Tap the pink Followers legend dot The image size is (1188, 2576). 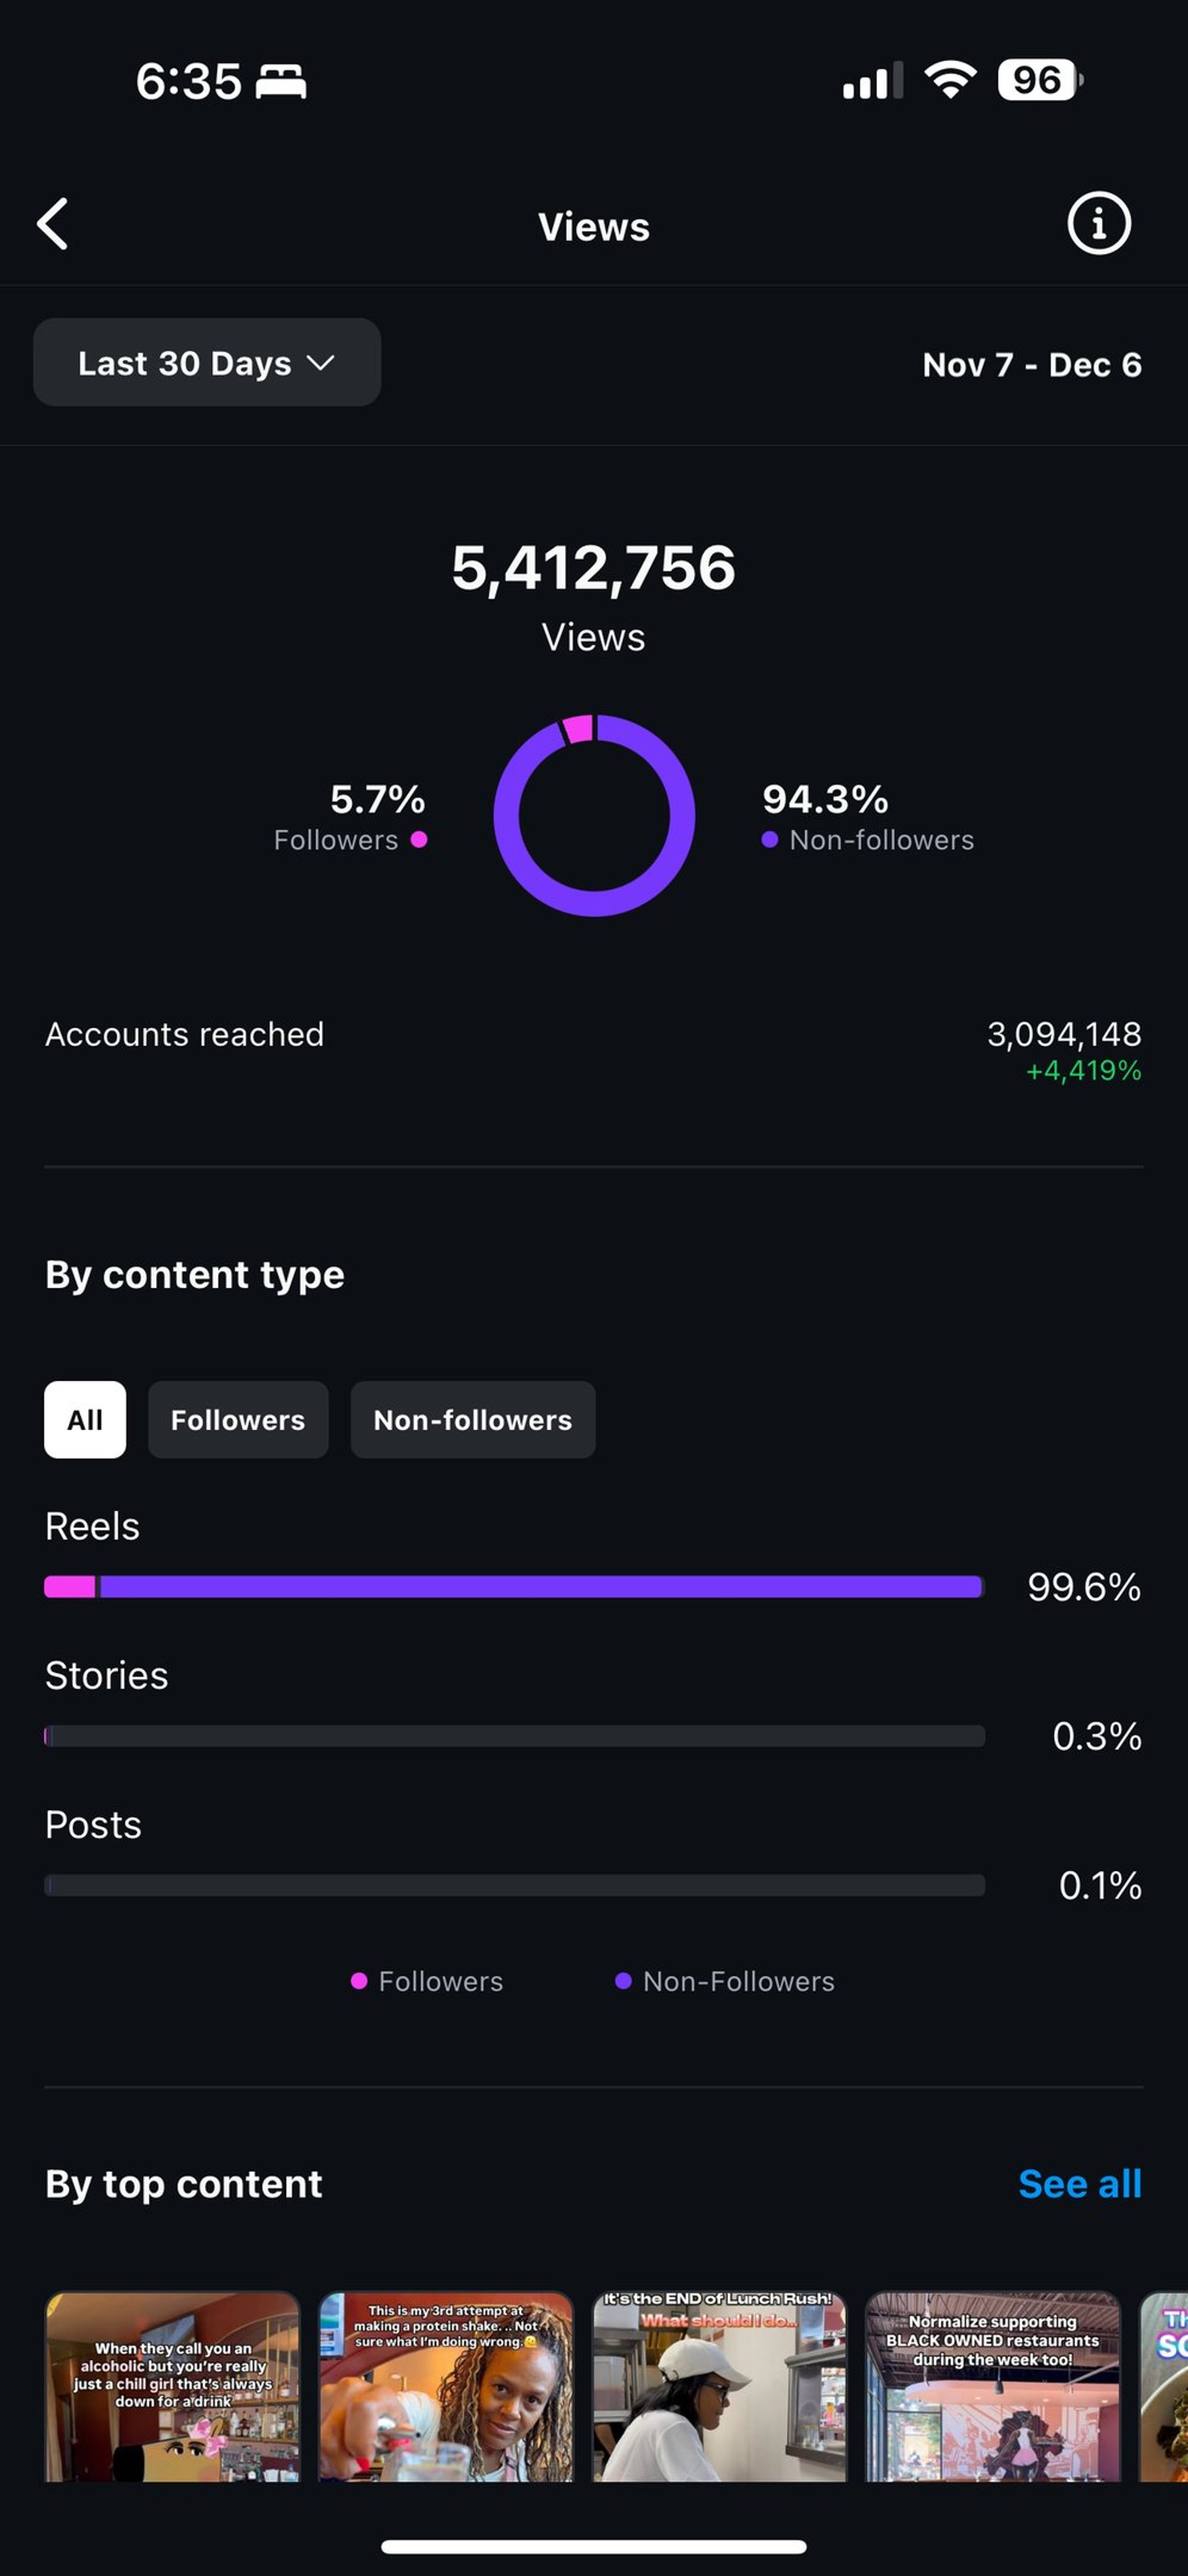pyautogui.click(x=419, y=839)
